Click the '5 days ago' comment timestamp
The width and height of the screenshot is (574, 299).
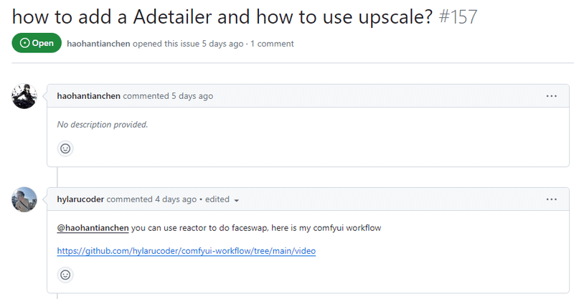[x=192, y=96]
